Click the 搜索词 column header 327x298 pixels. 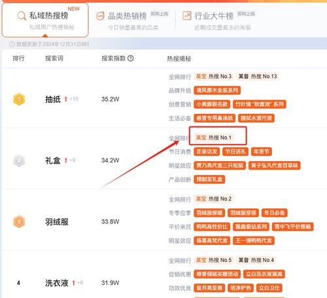pyautogui.click(x=54, y=58)
